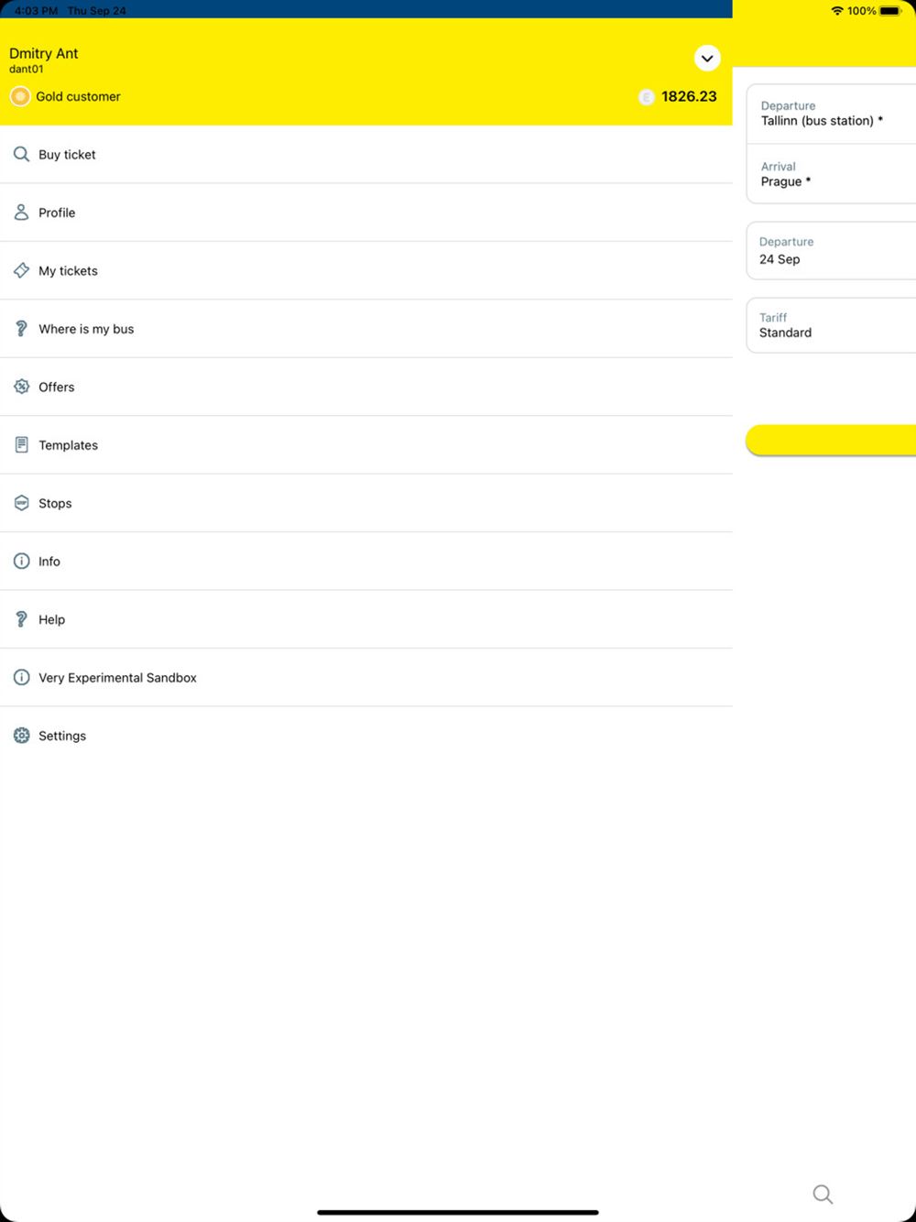Open Very Experimental Sandbox menu item

coord(117,678)
